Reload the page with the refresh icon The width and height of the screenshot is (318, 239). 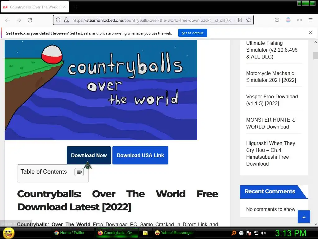click(x=30, y=20)
